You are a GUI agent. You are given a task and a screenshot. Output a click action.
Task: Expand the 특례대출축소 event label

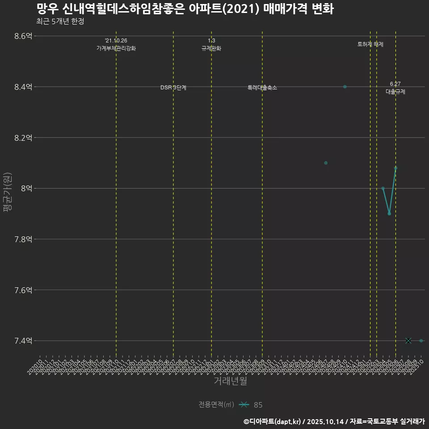pyautogui.click(x=262, y=88)
